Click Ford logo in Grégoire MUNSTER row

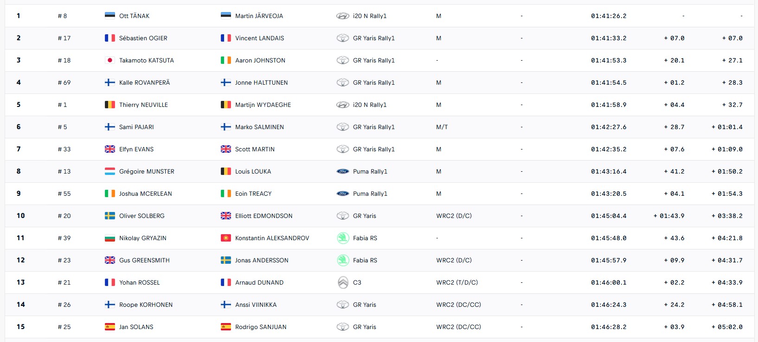(x=343, y=171)
